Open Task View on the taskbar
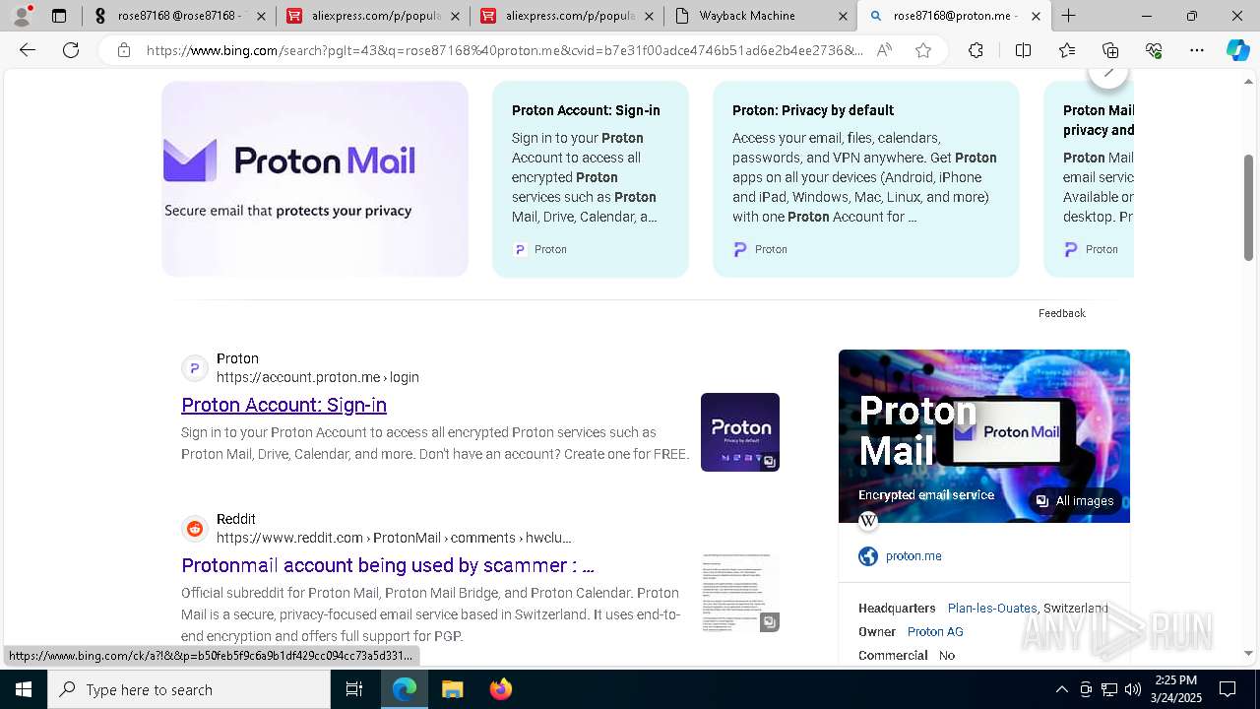Viewport: 1260px width, 709px height. click(x=354, y=689)
